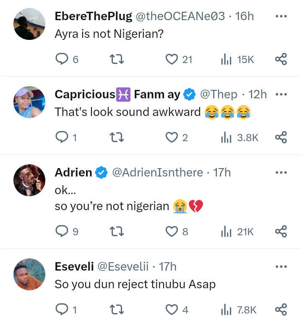Share Eseveli's 'reject tinubu' tweet
The height and width of the screenshot is (321, 302).
pyautogui.click(x=281, y=310)
